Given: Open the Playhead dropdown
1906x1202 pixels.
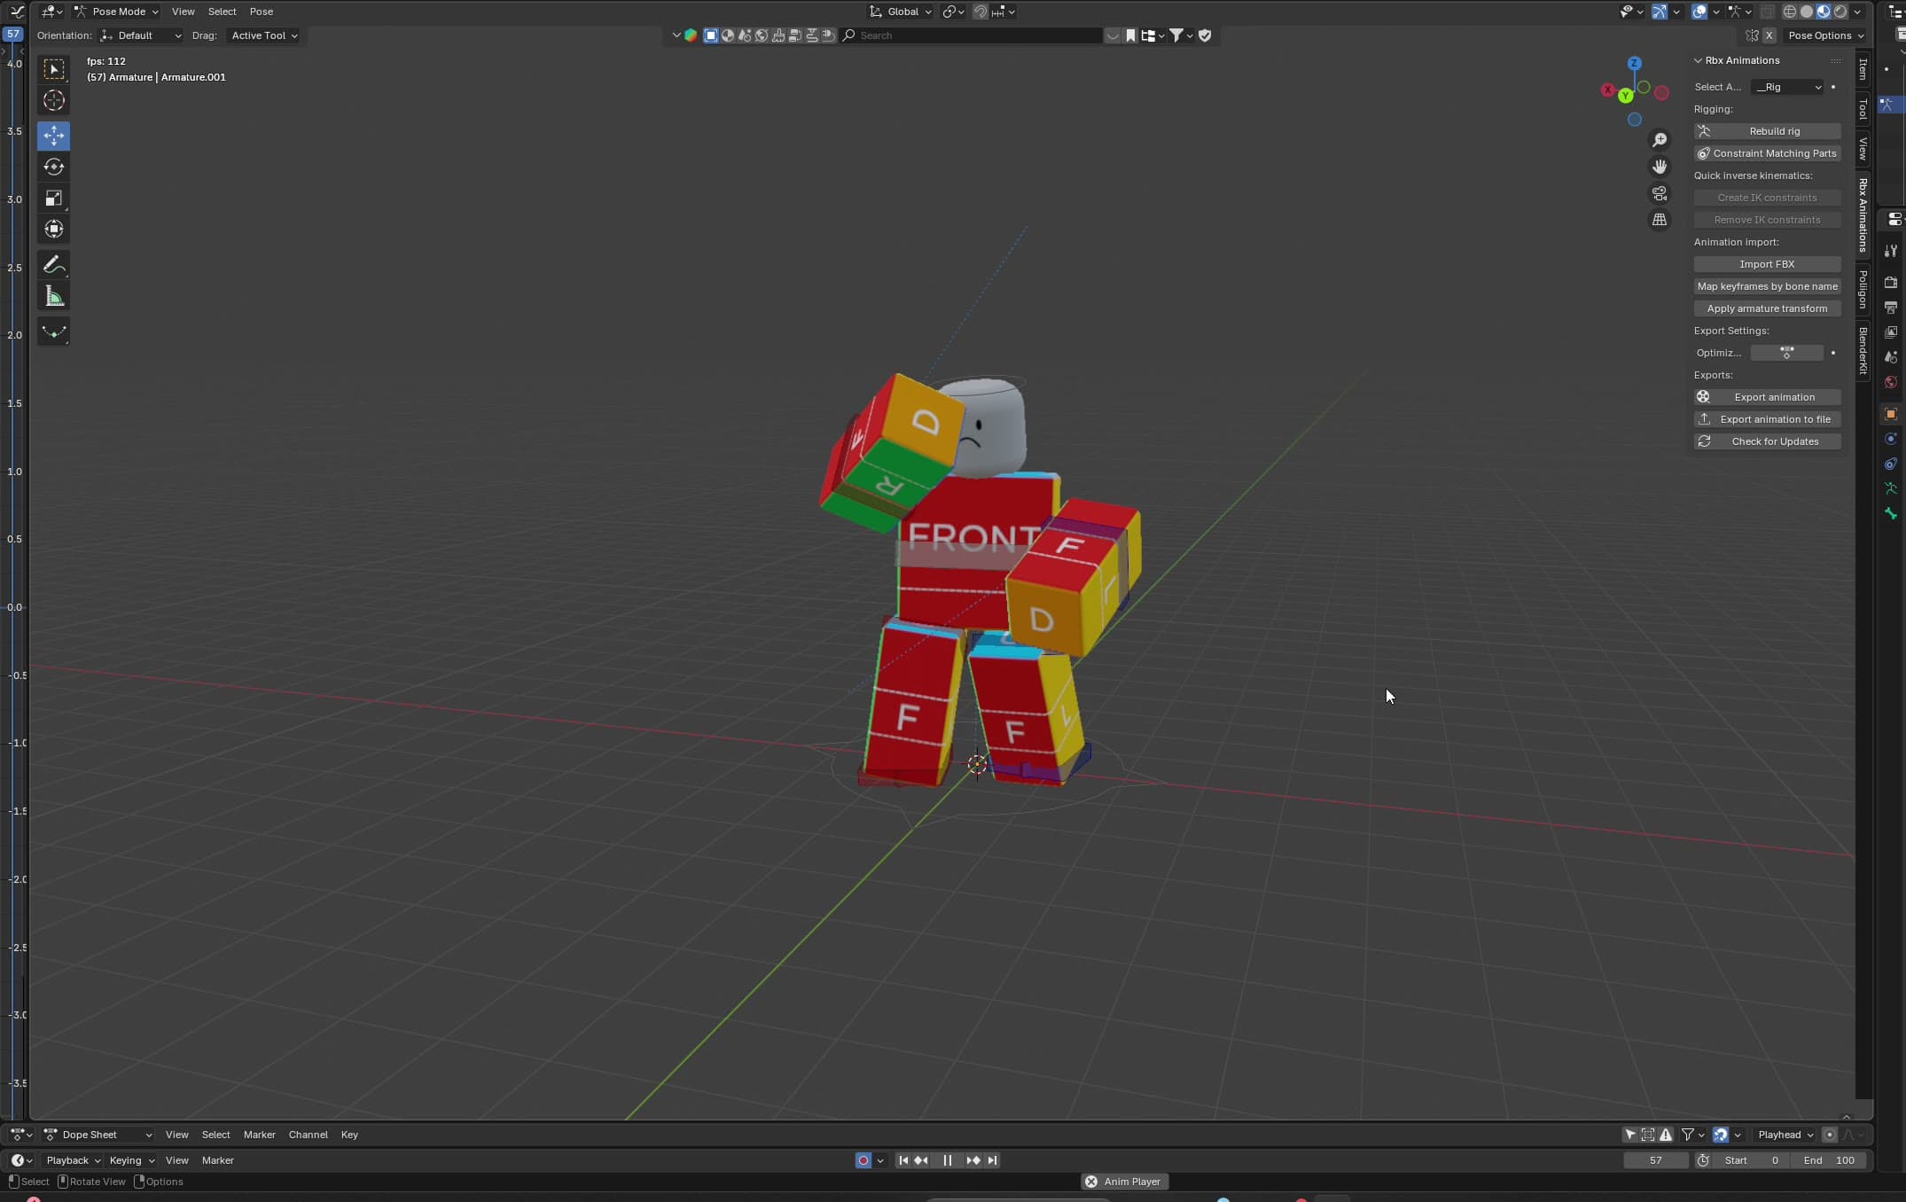Looking at the screenshot, I should (1784, 1135).
